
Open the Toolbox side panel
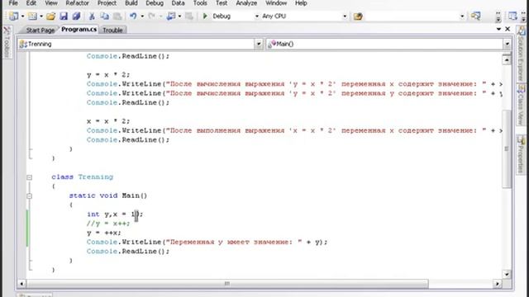click(7, 42)
